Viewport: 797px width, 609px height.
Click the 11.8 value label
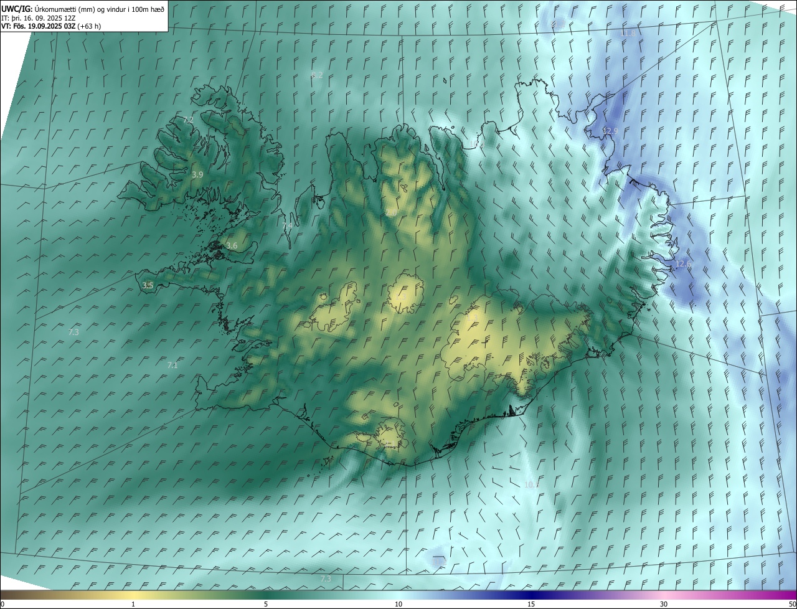click(628, 34)
